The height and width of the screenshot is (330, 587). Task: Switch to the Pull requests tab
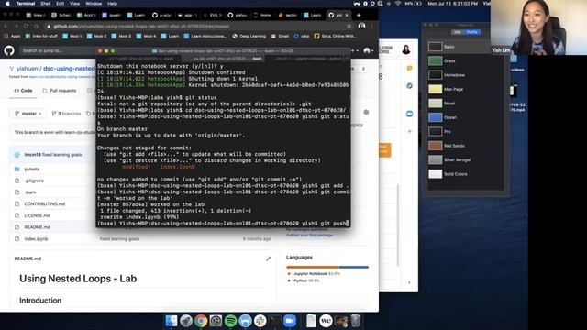(x=59, y=91)
